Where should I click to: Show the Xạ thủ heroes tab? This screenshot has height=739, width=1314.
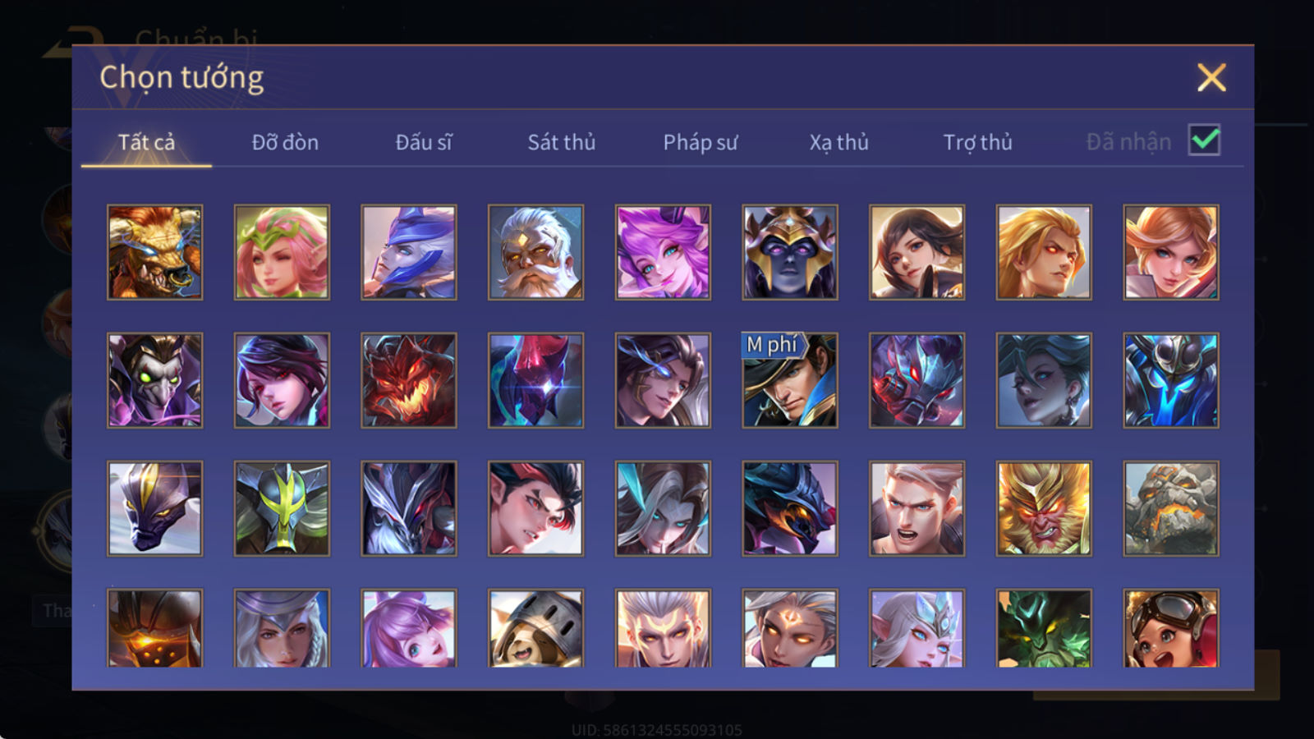click(838, 142)
